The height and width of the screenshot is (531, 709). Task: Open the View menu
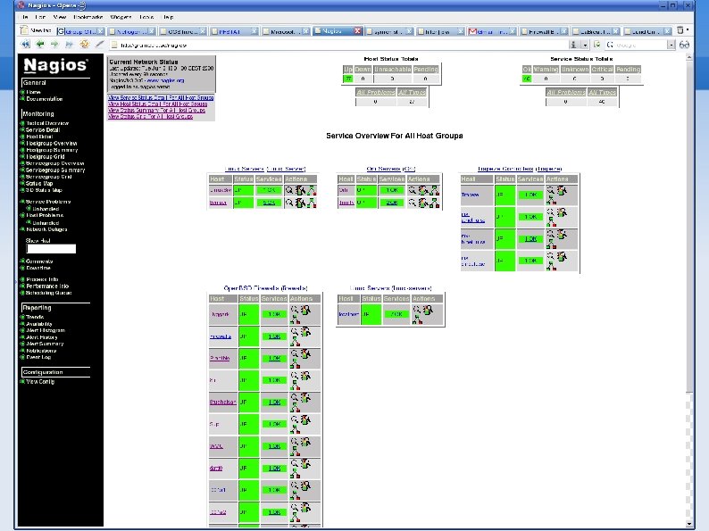click(x=60, y=17)
